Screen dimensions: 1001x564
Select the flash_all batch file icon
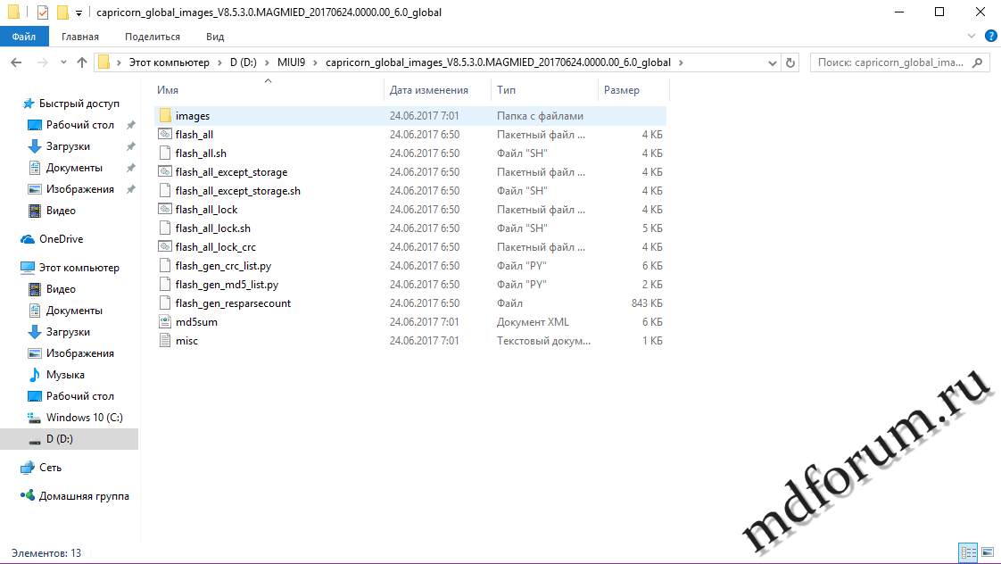[x=164, y=135]
